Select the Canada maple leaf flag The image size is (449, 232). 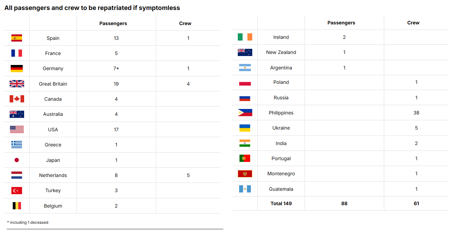click(x=17, y=99)
